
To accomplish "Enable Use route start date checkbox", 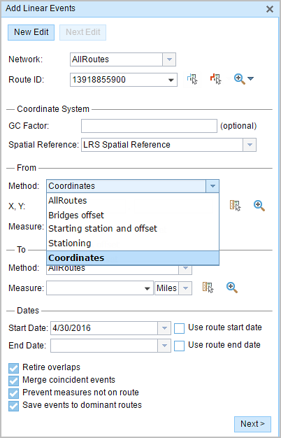I will 179,329.
